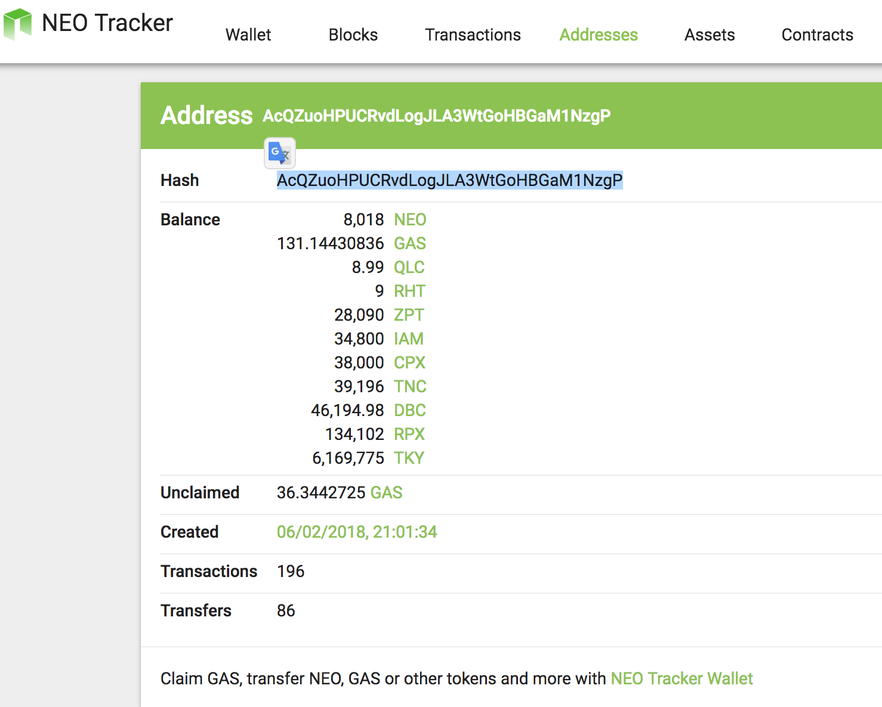Open the Assets page
This screenshot has width=882, height=707.
[709, 35]
